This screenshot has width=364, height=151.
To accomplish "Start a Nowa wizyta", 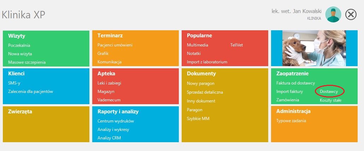I will point(20,54).
